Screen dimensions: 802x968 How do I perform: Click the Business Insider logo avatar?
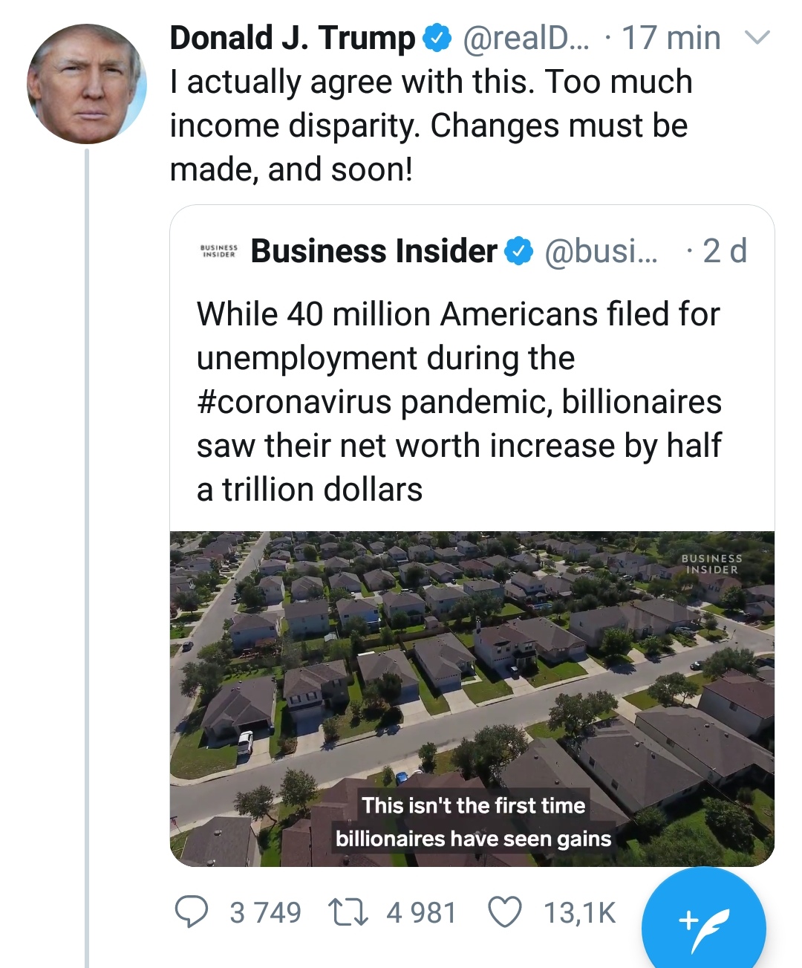(x=219, y=251)
